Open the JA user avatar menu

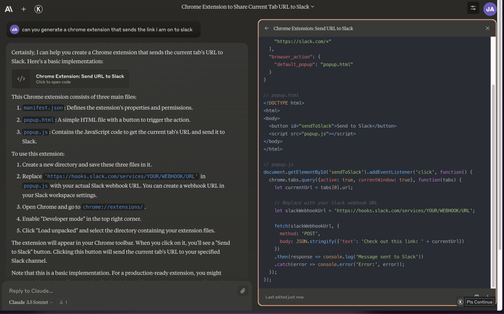490,9
